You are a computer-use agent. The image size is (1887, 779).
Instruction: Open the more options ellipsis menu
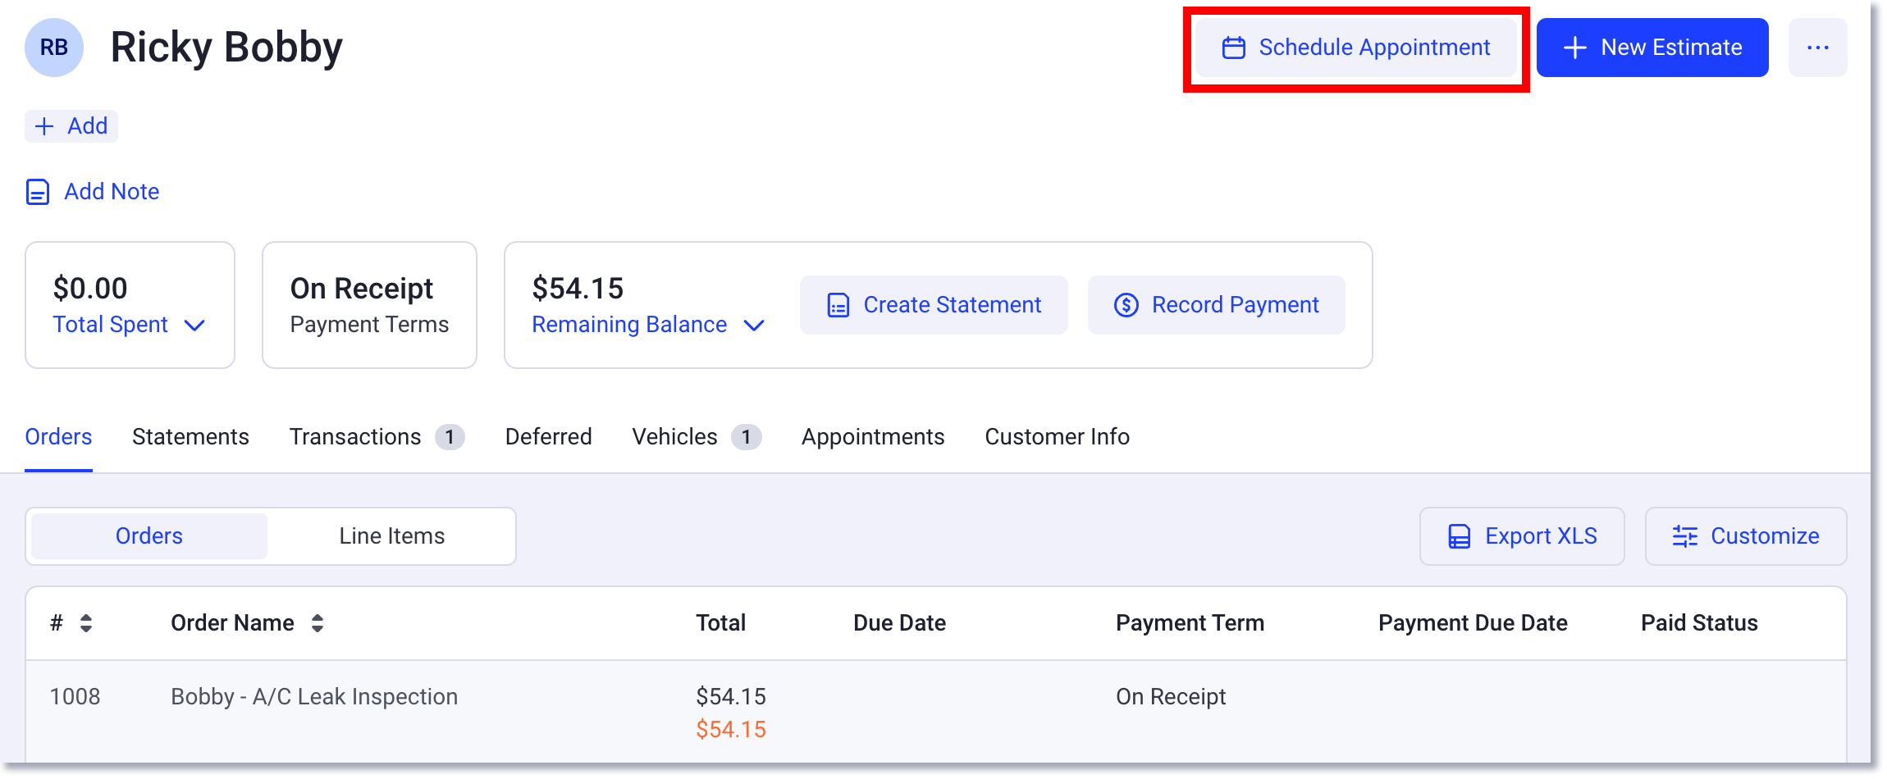(x=1818, y=48)
